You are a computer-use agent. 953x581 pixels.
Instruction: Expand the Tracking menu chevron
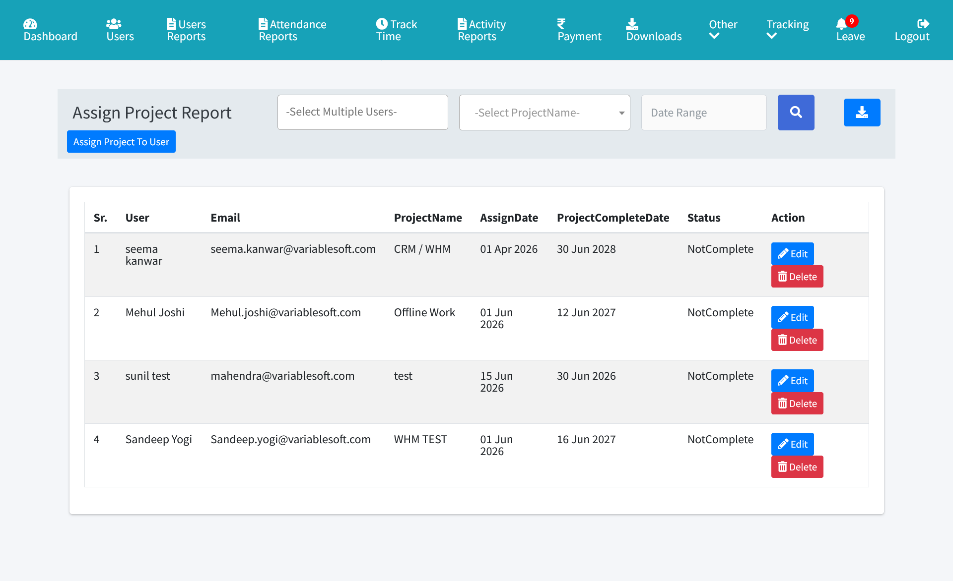[772, 36]
